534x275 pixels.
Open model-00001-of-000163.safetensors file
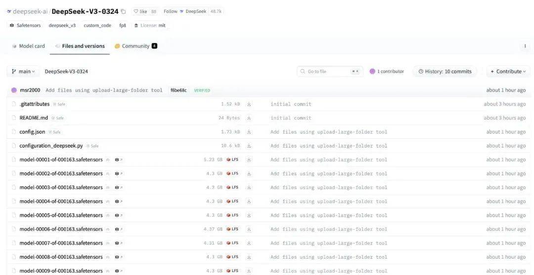(x=61, y=160)
